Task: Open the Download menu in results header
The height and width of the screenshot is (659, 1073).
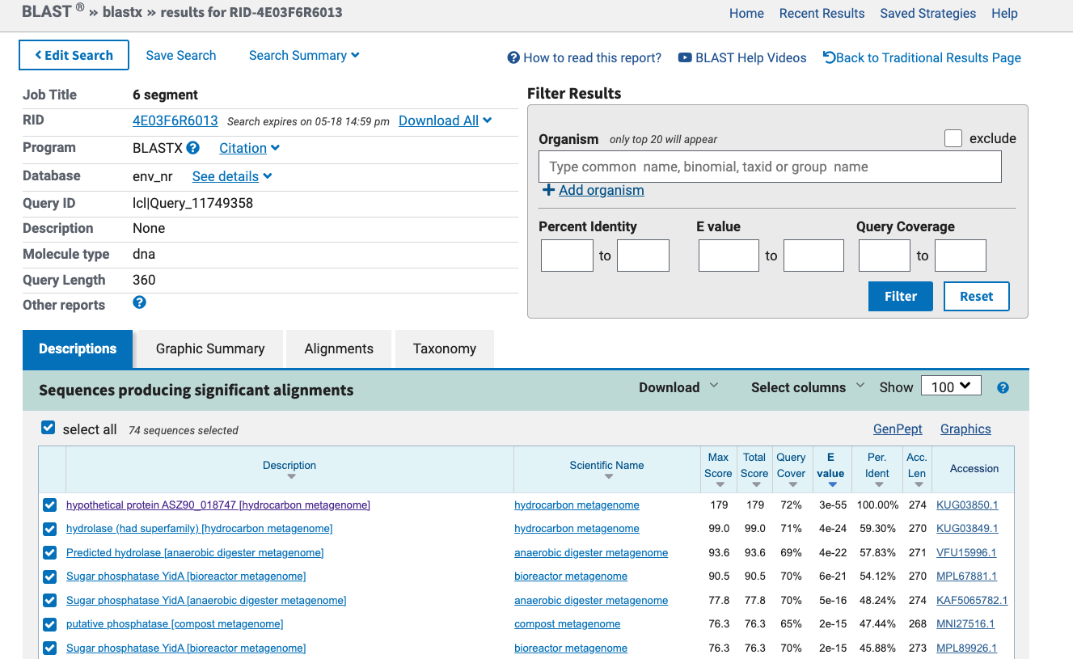Action: (678, 387)
